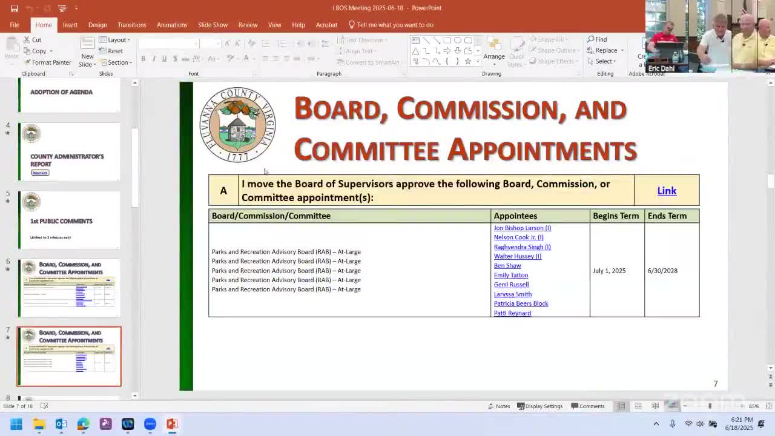Toggle Normal view in the status bar
775x436 pixels.
[x=621, y=406]
